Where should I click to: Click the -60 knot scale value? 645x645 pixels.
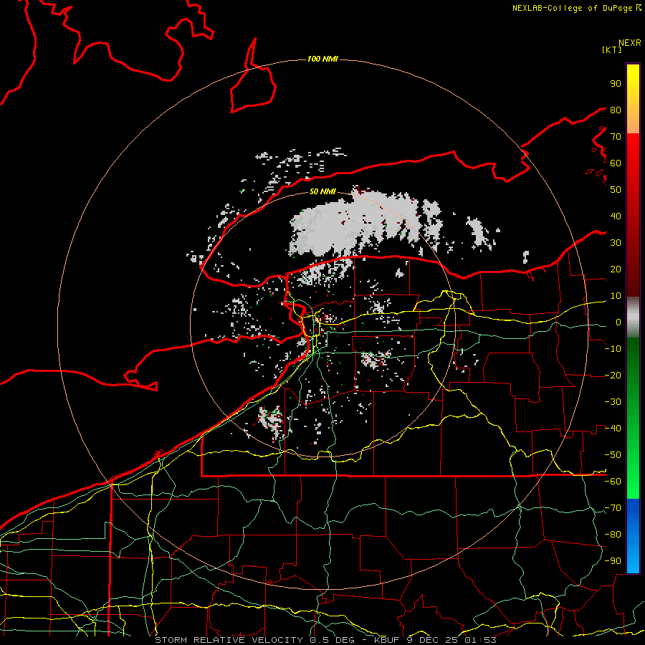click(x=613, y=482)
